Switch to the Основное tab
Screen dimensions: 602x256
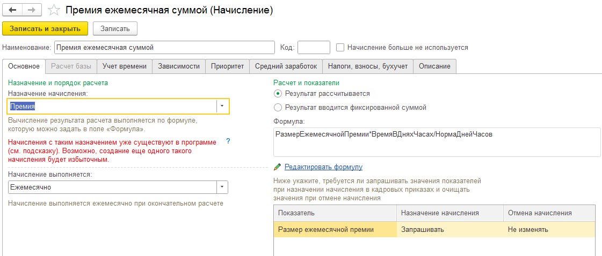(24, 66)
